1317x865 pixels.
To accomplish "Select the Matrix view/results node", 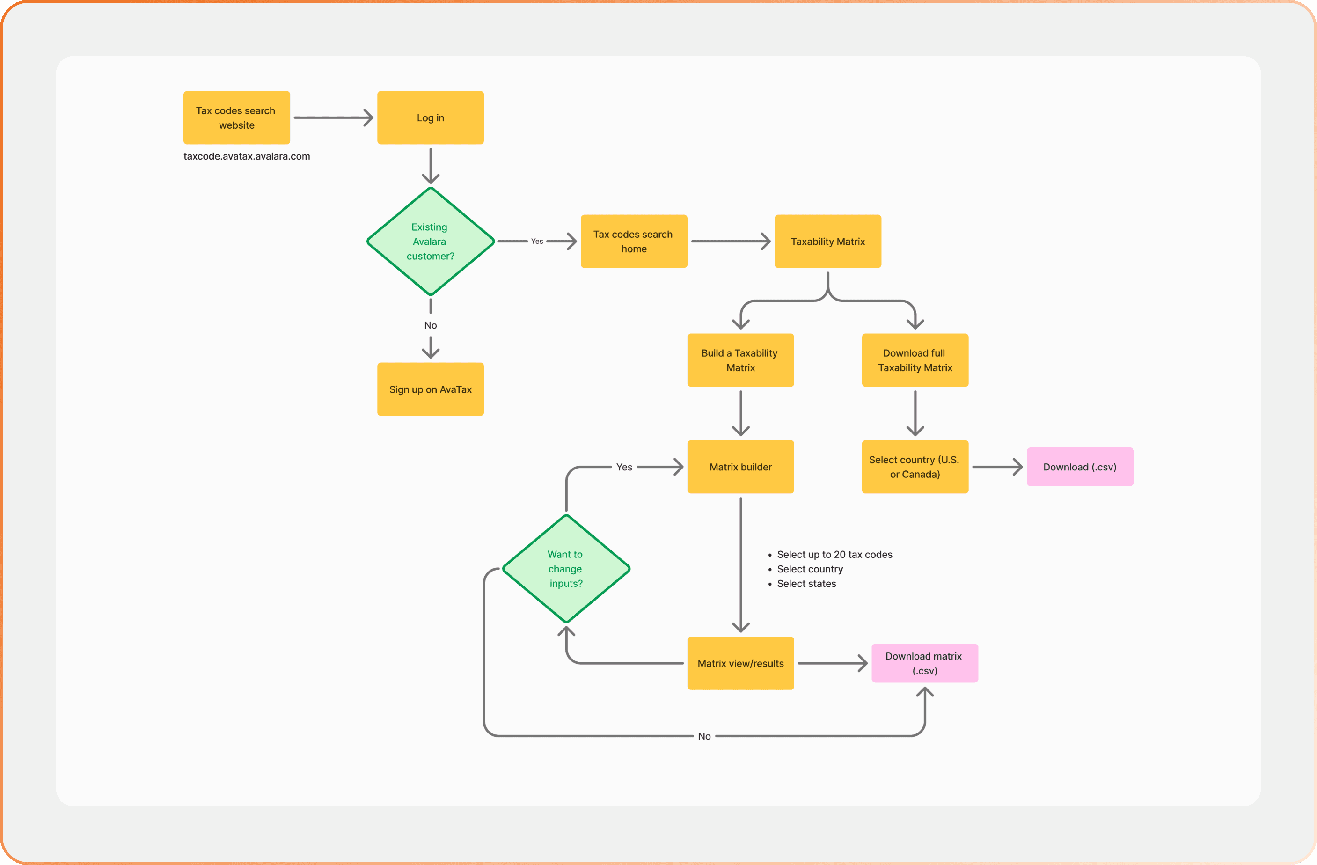I will 740,663.
